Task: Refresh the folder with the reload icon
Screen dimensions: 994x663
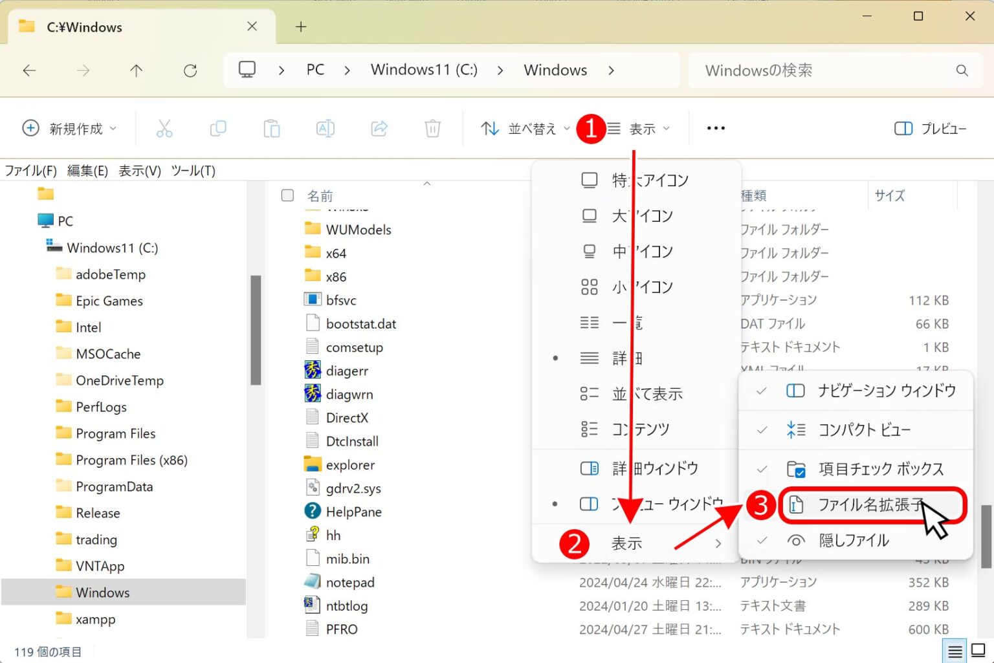Action: point(190,71)
